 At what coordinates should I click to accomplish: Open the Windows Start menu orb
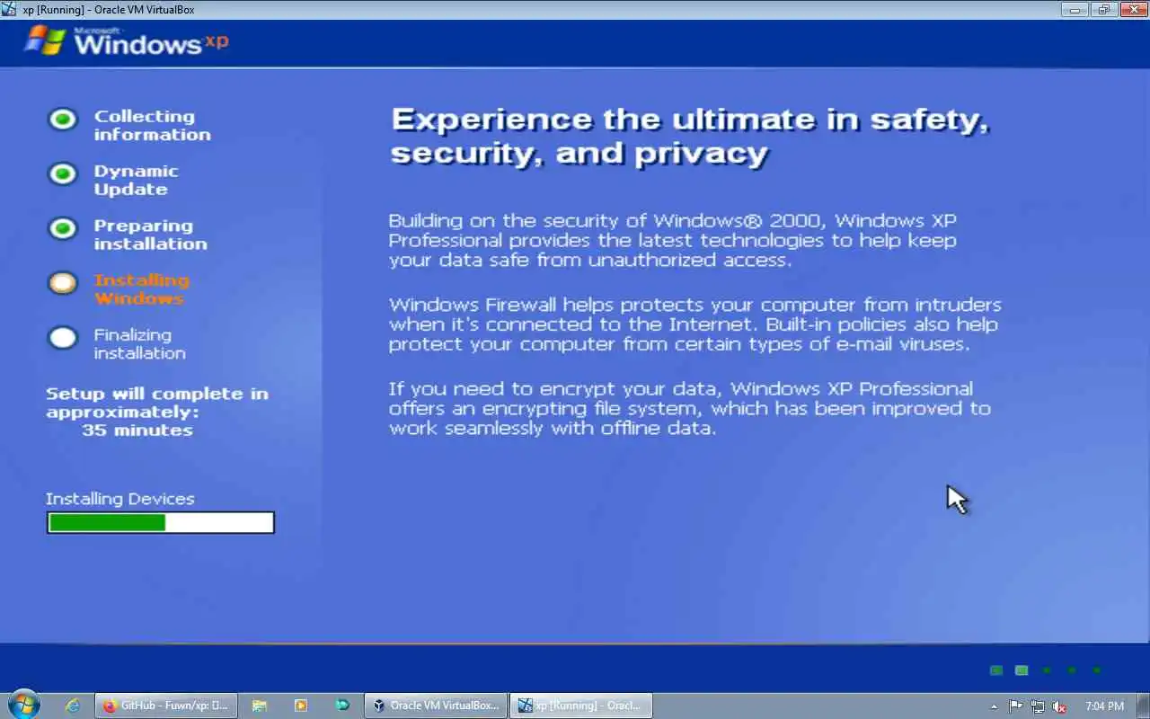click(23, 706)
